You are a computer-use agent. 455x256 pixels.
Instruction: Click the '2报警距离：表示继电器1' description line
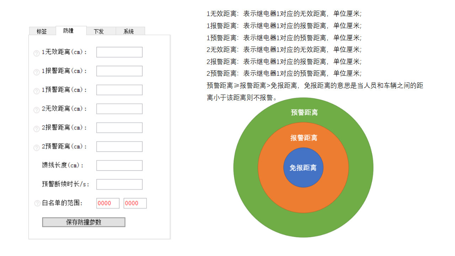click(284, 62)
